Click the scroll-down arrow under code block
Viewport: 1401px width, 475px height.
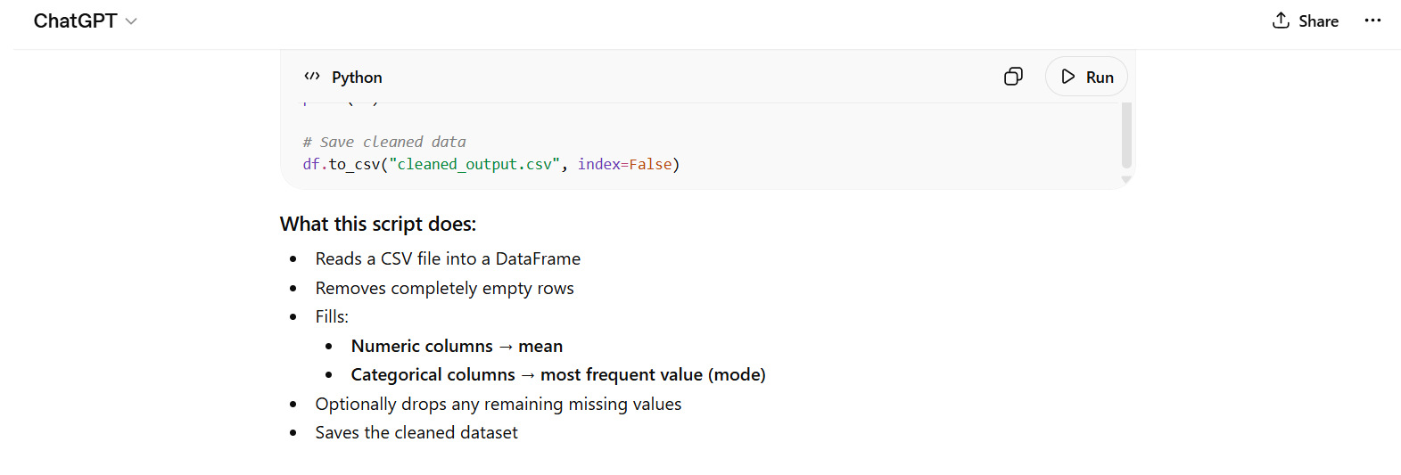point(1126,180)
